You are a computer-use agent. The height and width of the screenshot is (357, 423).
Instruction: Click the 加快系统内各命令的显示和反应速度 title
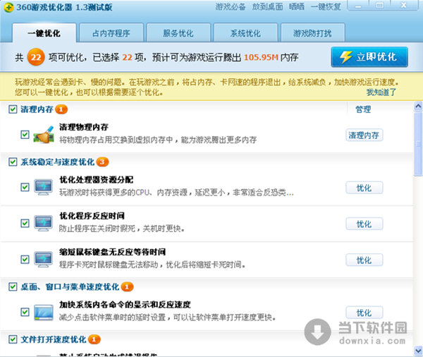125,305
